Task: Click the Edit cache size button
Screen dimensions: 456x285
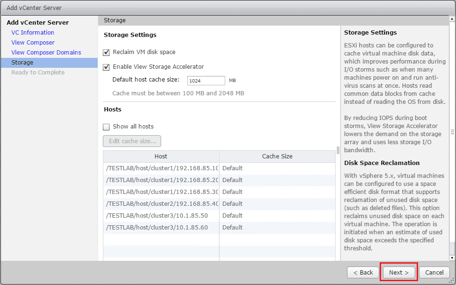Action: (x=132, y=141)
